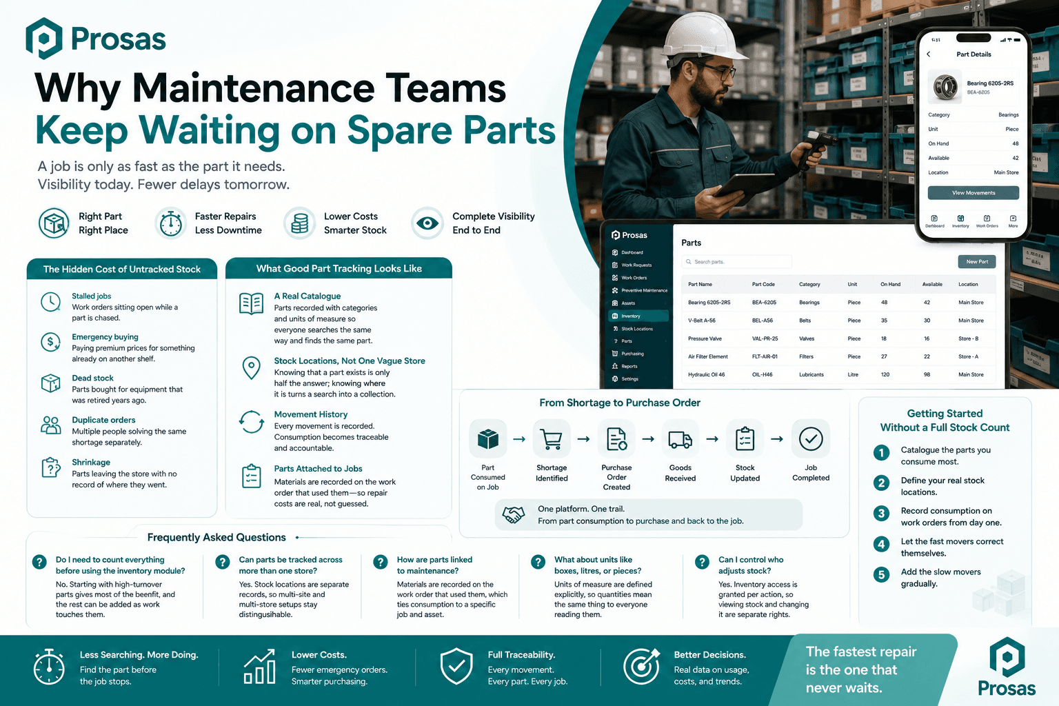
Task: Open the FAQ "Can parts be tracked across more than one store?"
Action: [x=290, y=565]
